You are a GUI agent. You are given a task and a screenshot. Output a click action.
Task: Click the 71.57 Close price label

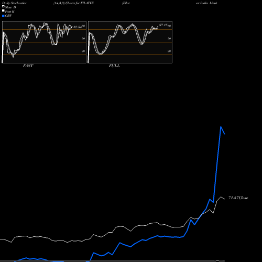[238, 198]
